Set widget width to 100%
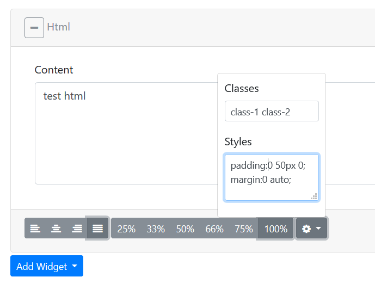This screenshot has width=375, height=283. pos(276,229)
